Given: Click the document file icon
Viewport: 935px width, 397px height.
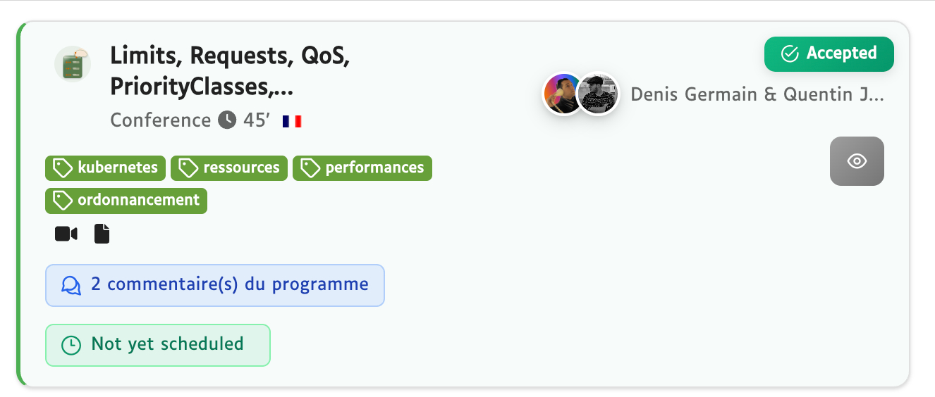Looking at the screenshot, I should [x=102, y=234].
